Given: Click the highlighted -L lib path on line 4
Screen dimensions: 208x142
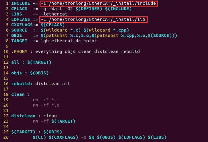Looking at the screenshot, I should [x=93, y=20].
